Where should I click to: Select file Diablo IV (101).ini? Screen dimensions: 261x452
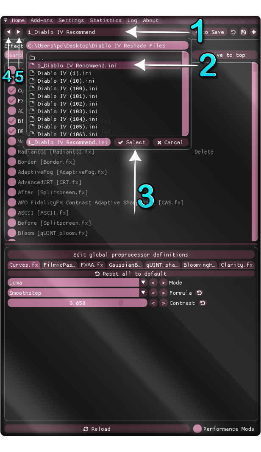[x=105, y=96]
